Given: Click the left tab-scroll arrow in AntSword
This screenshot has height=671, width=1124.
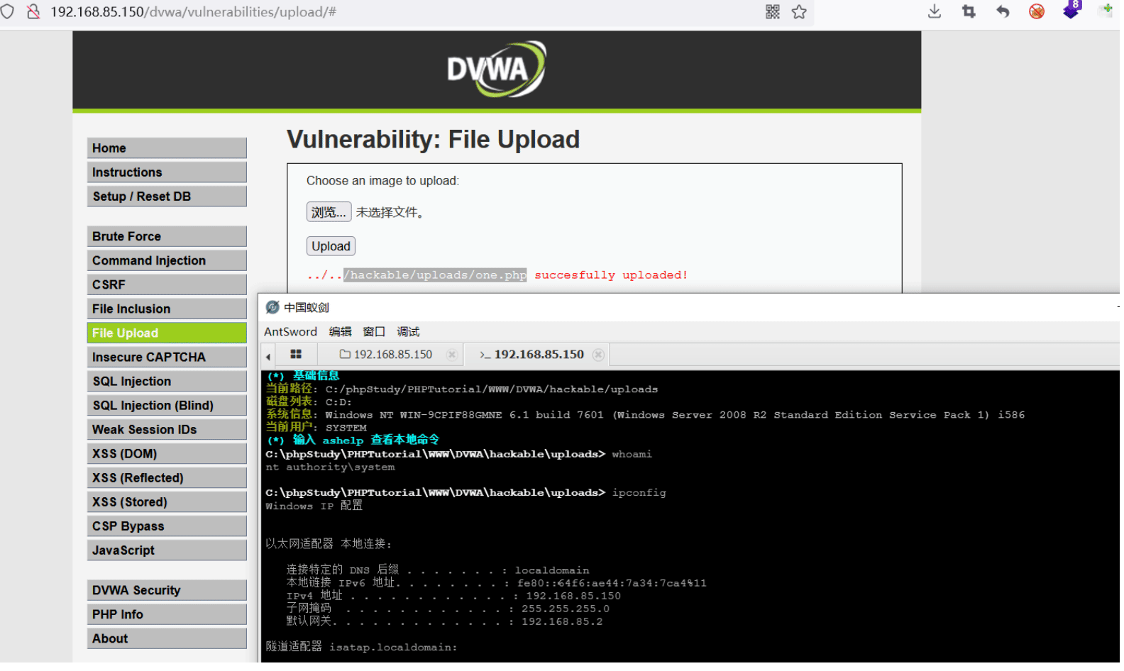Looking at the screenshot, I should (x=269, y=357).
